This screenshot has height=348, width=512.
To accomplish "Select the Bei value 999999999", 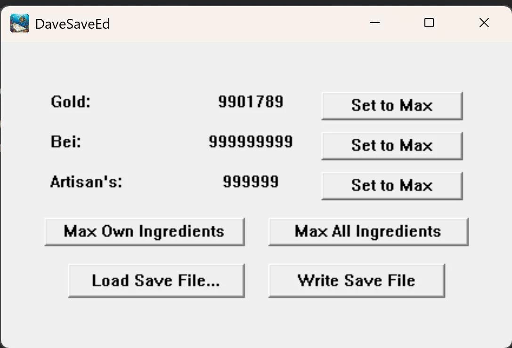I will coord(251,142).
